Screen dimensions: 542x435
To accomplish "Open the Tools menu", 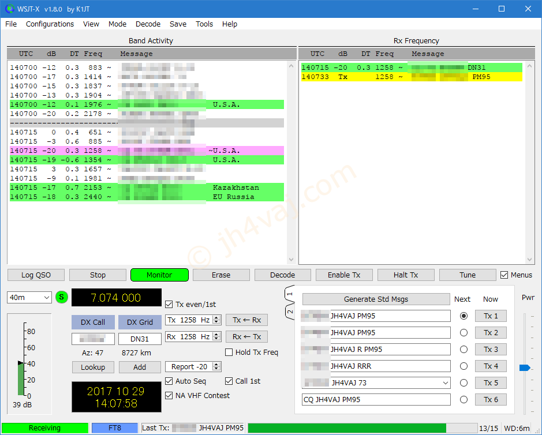I will (204, 24).
